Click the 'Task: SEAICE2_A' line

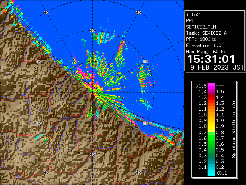(206, 33)
